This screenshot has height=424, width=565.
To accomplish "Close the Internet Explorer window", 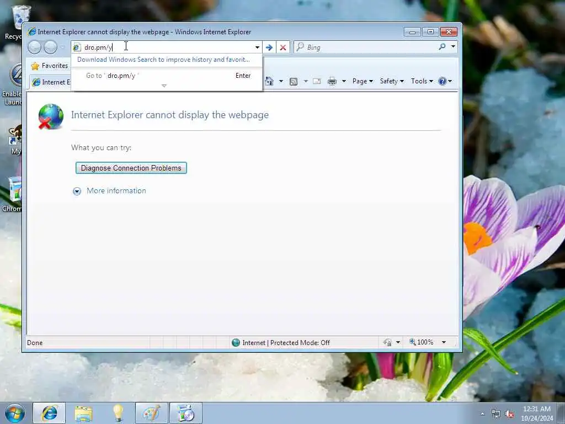I will pos(449,32).
